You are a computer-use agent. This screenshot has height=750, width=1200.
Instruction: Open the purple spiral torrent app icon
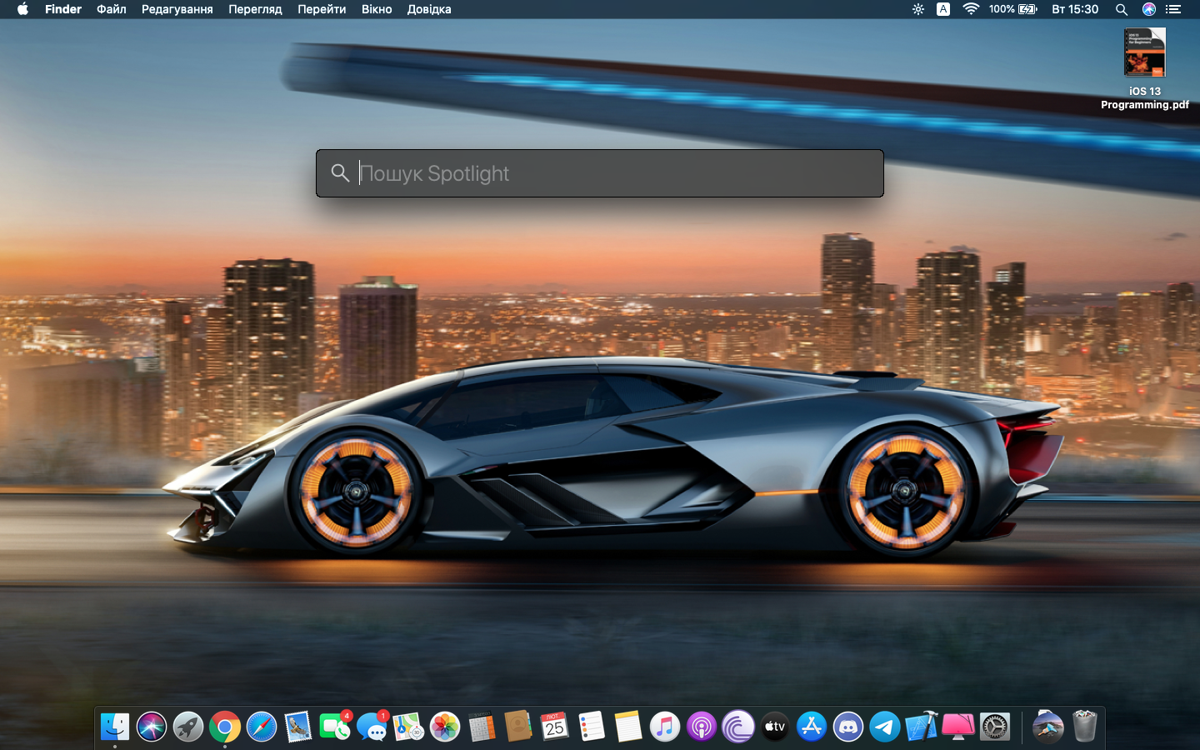738,727
